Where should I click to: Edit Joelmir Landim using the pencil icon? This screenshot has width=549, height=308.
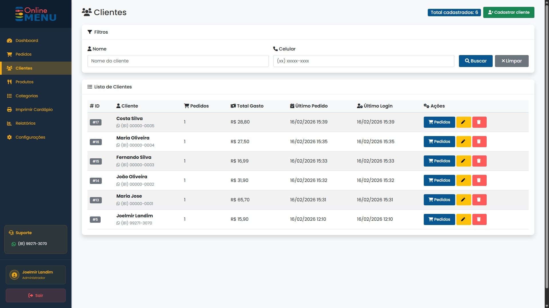coord(464,219)
